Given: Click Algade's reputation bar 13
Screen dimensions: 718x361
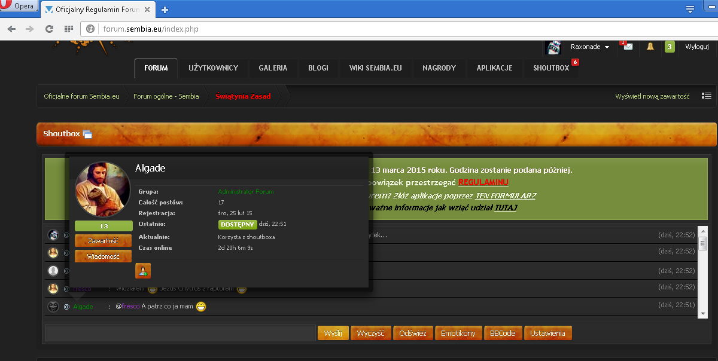Looking at the screenshot, I should click(x=104, y=226).
